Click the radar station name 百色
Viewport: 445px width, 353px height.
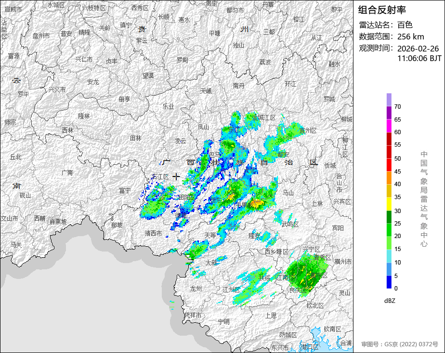(405, 25)
